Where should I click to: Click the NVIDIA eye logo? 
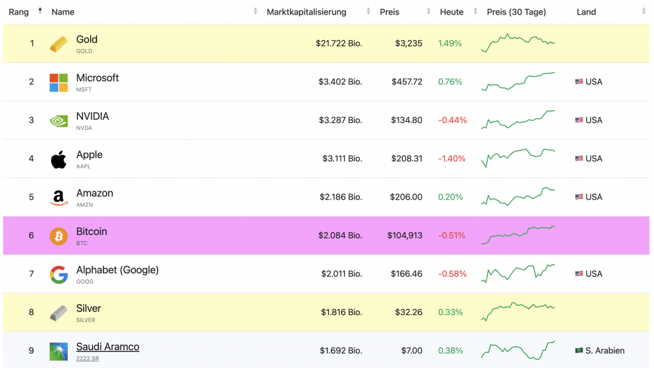[58, 120]
